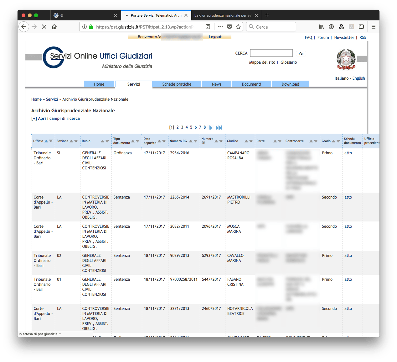Go to the browser home page icon

point(54,27)
